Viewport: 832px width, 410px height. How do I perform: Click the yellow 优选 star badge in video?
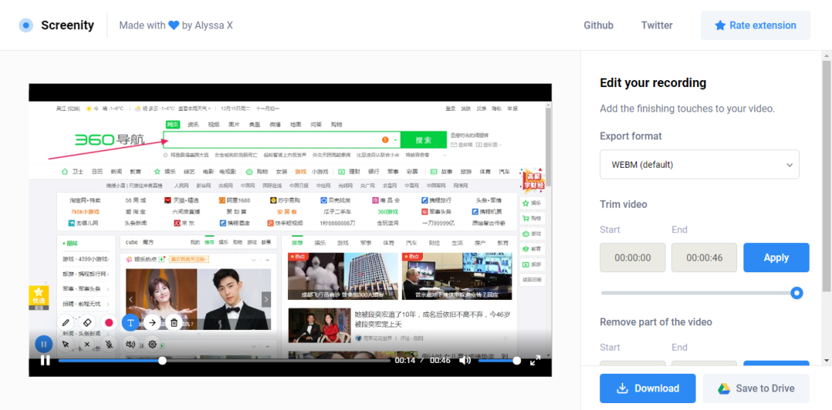pyautogui.click(x=39, y=297)
